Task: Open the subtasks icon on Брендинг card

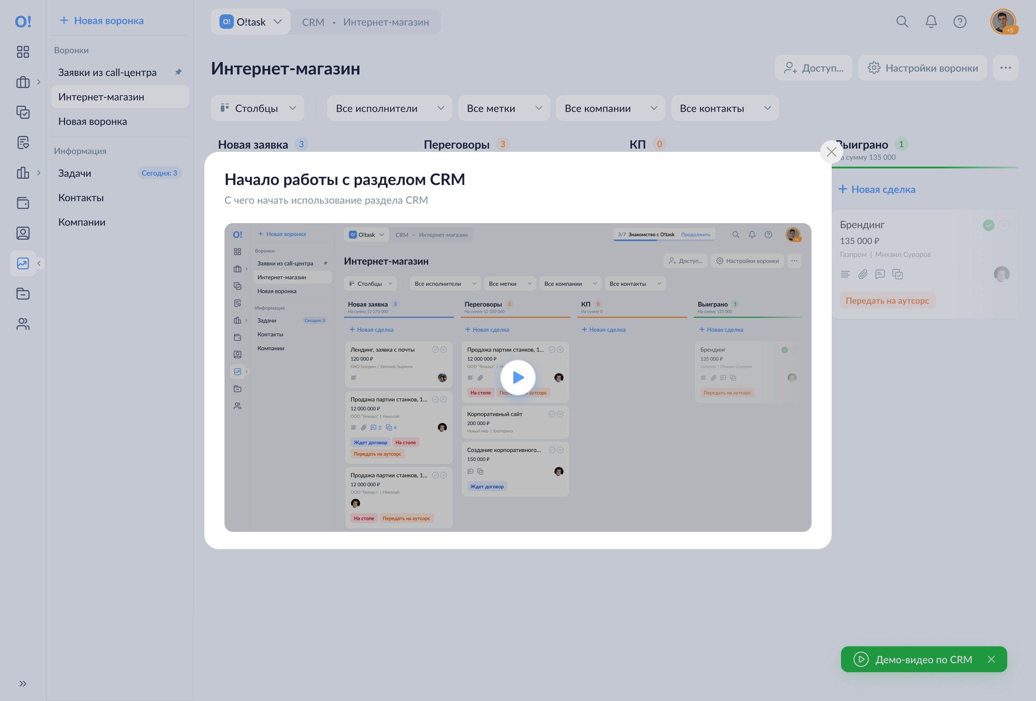Action: click(898, 274)
